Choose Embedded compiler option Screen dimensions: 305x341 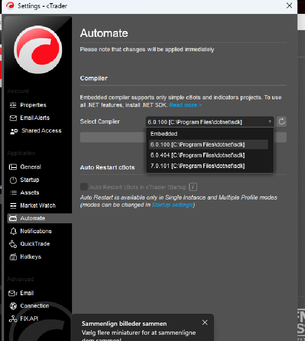coord(208,134)
